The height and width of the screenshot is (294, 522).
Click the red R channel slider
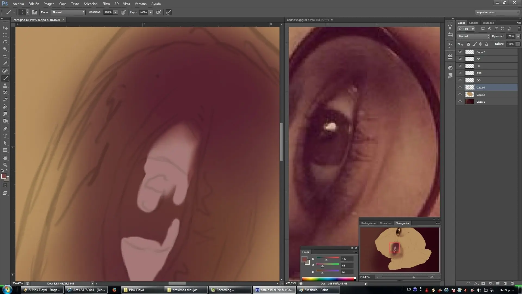tap(328, 259)
